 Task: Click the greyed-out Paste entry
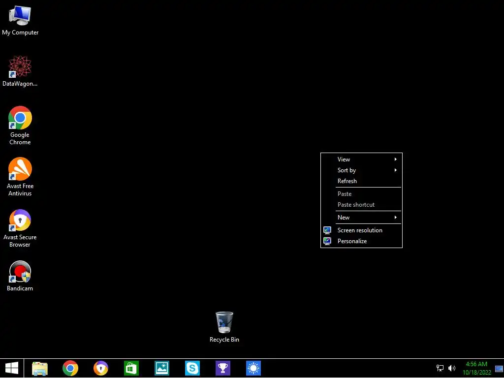coord(362,194)
